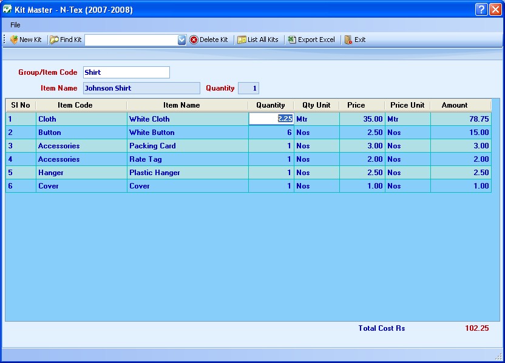Open the Find Kit dropdown arrow
The width and height of the screenshot is (505, 363).
[181, 40]
